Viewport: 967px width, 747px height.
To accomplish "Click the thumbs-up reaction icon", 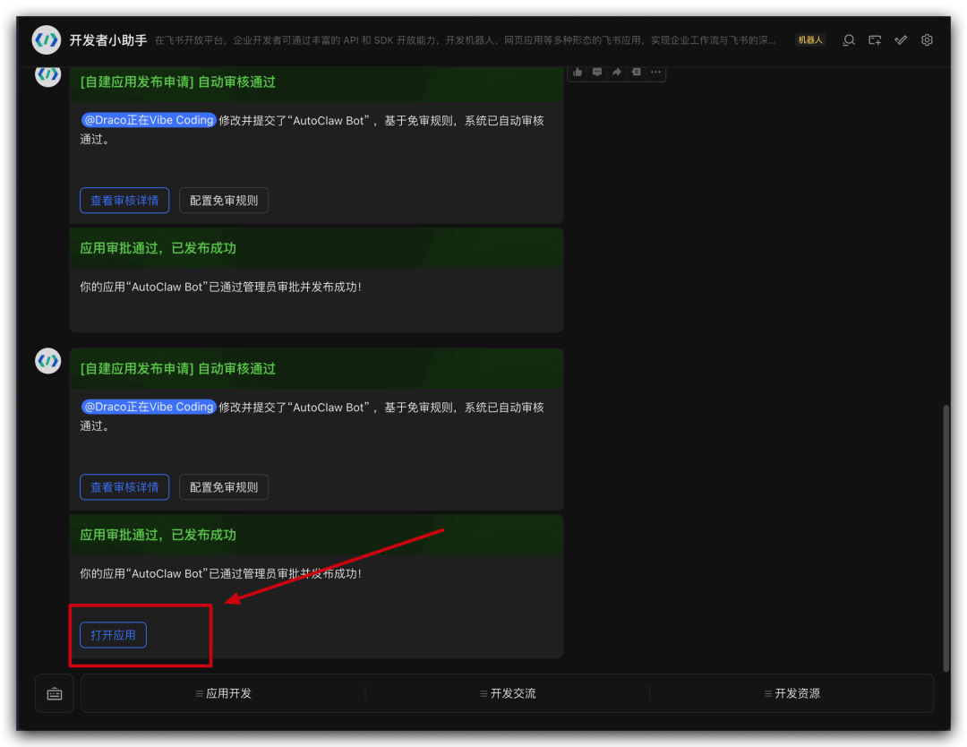I will 578,72.
